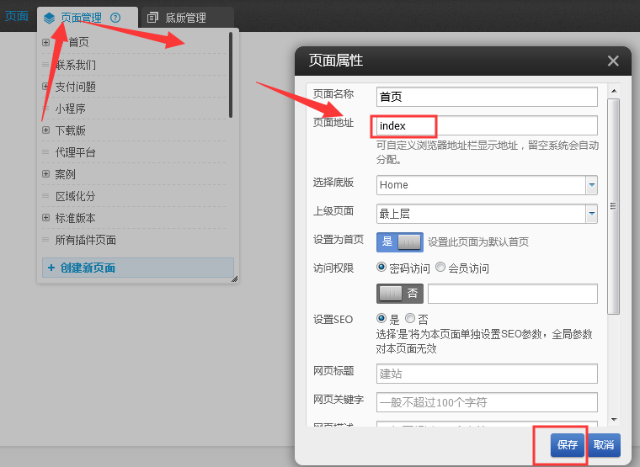The width and height of the screenshot is (640, 467).
Task: Click the 取消 button
Action: (603, 445)
